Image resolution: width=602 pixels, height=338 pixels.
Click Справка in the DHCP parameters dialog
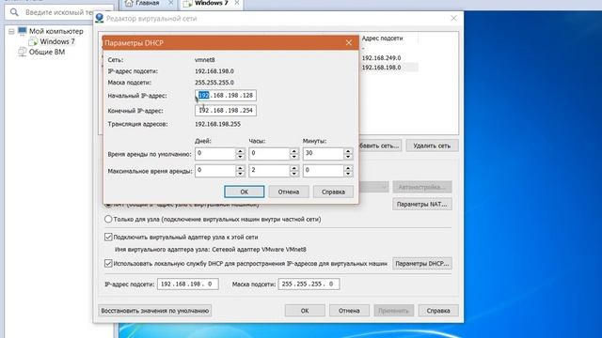pos(333,192)
